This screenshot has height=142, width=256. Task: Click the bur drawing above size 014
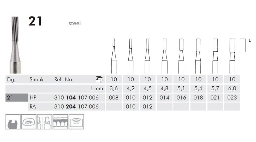pyautogui.click(x=165, y=56)
